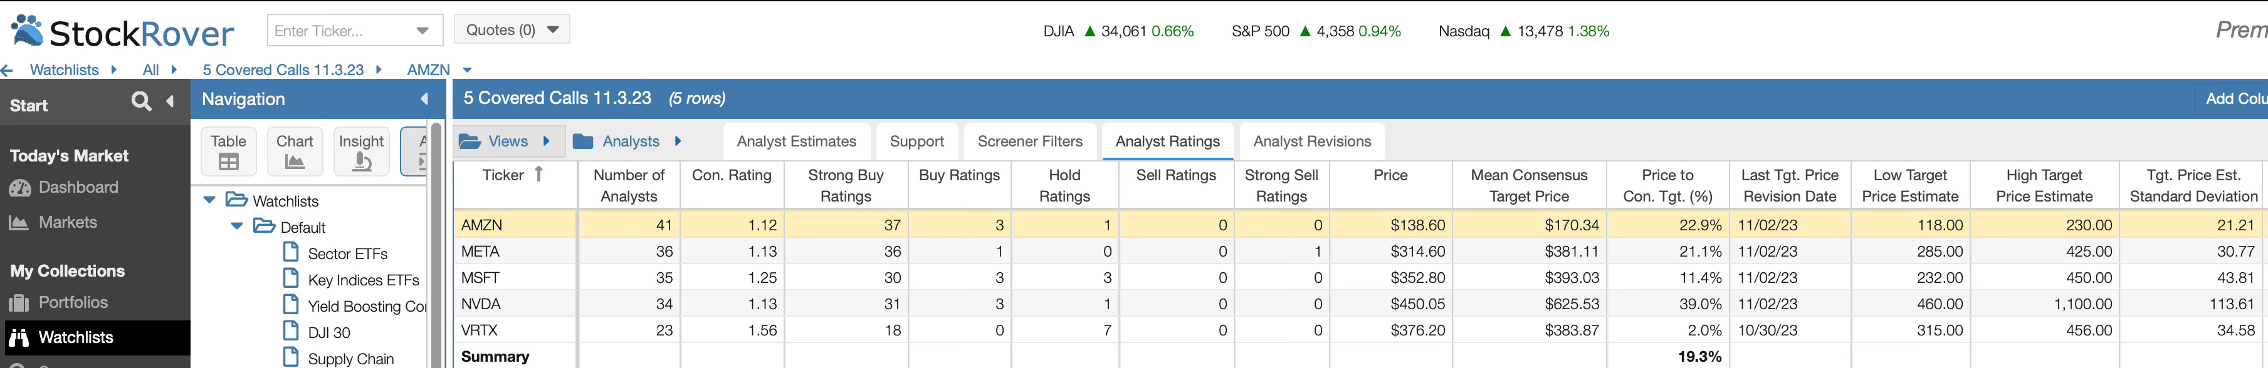Open the Quotes (0) dropdown
Screen dimensions: 2268x368
click(x=512, y=30)
